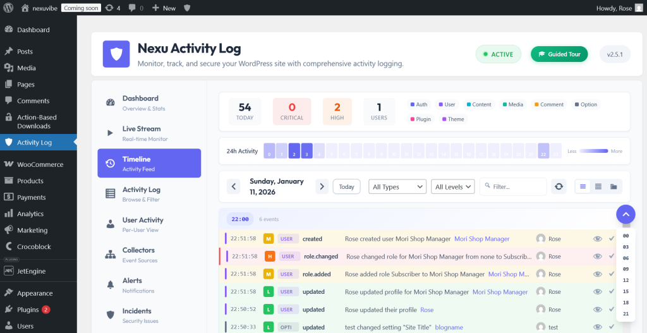Switch to comfortable list view icon

click(x=583, y=186)
